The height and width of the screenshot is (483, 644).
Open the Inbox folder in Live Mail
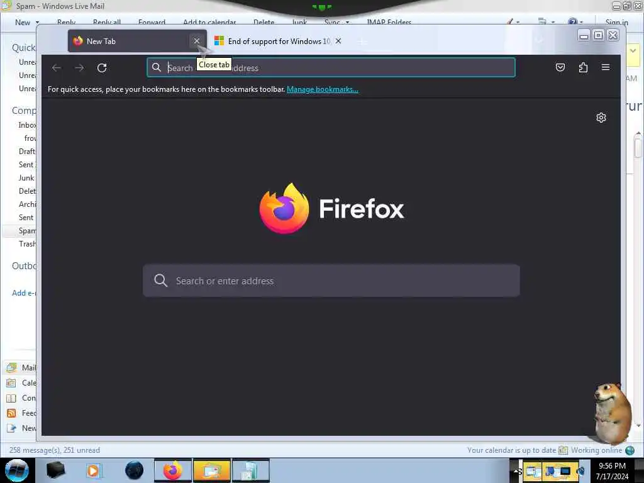pos(27,125)
